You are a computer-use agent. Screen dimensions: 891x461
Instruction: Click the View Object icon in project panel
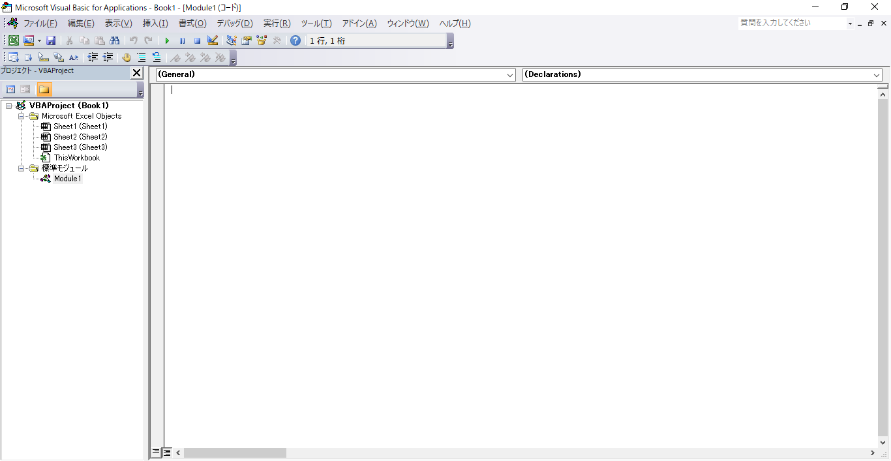pos(25,89)
